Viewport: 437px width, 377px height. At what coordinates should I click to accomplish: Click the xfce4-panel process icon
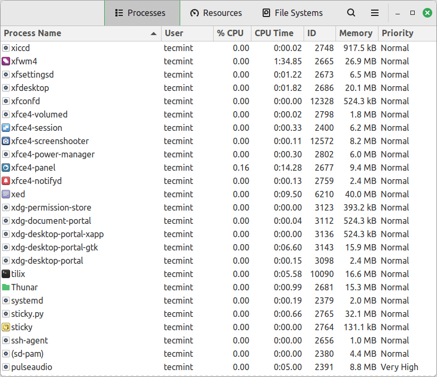[x=6, y=167]
